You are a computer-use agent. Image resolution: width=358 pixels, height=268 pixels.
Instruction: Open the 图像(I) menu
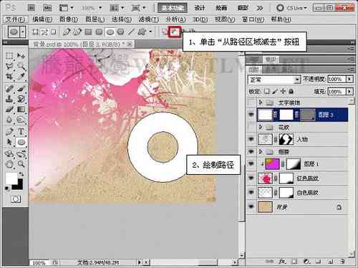pos(69,19)
